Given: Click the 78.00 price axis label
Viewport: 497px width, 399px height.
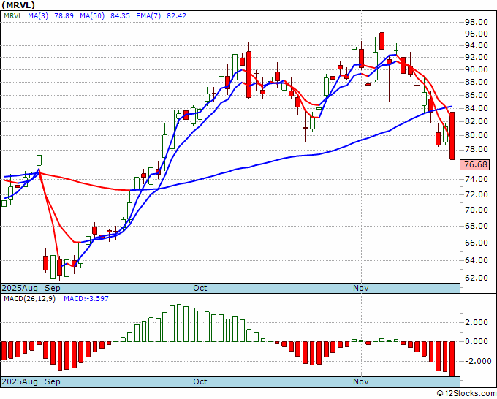Looking at the screenshot, I should [476, 149].
